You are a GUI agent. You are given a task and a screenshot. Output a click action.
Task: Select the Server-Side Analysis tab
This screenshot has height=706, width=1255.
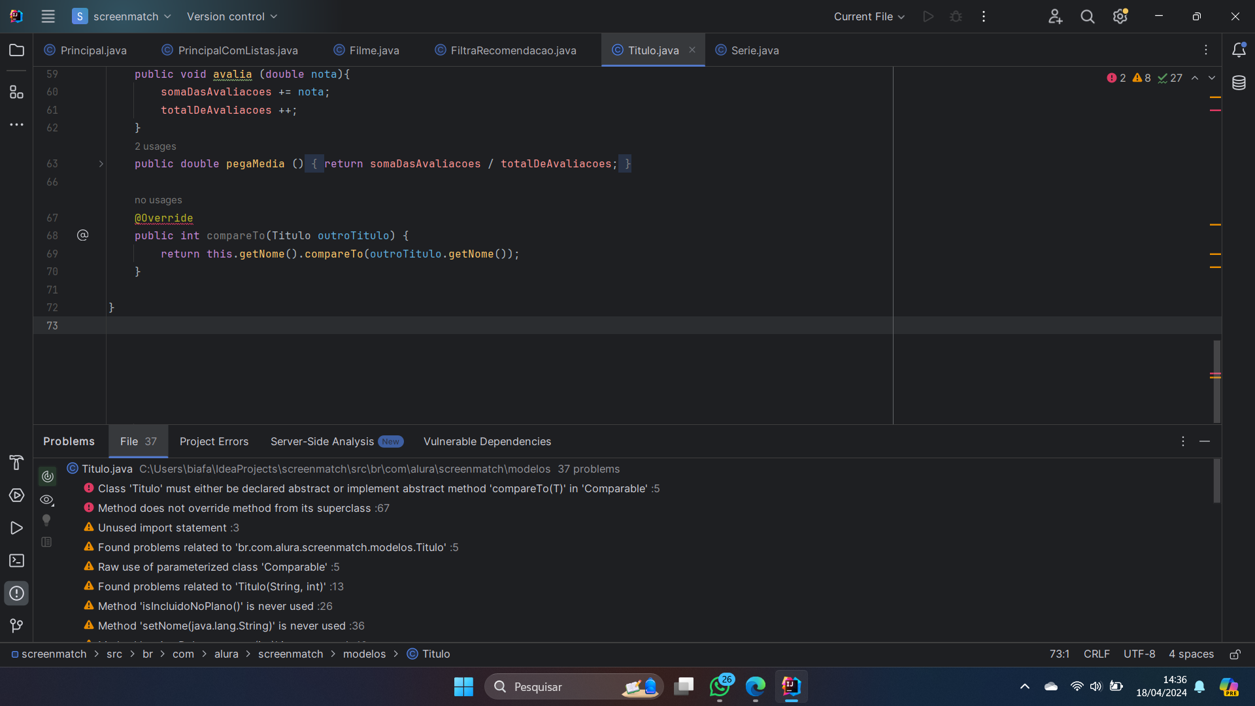[322, 441]
